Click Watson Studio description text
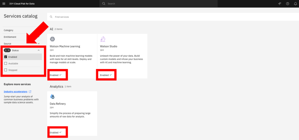The image size is (299, 140). pyautogui.click(x=121, y=59)
